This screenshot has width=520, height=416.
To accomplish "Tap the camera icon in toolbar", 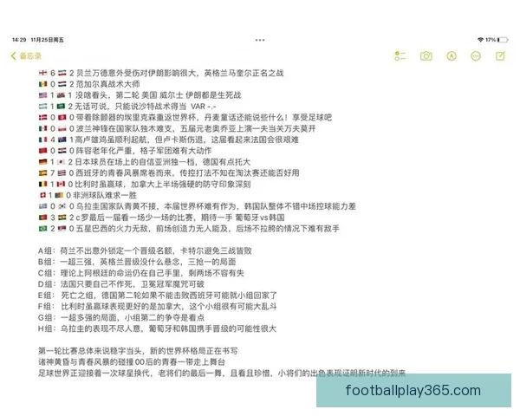I will click(426, 56).
